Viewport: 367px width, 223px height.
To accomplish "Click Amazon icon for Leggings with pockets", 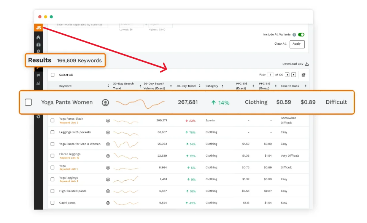I will click(108, 132).
